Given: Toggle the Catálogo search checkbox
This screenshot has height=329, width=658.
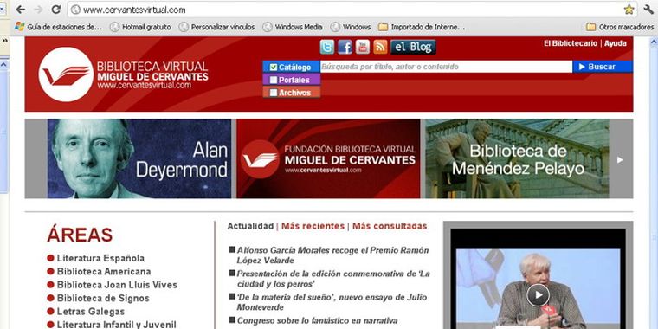Looking at the screenshot, I should (274, 68).
